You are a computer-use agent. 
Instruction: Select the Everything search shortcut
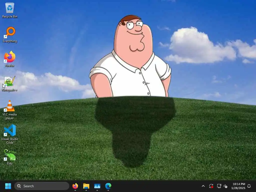pos(10,34)
